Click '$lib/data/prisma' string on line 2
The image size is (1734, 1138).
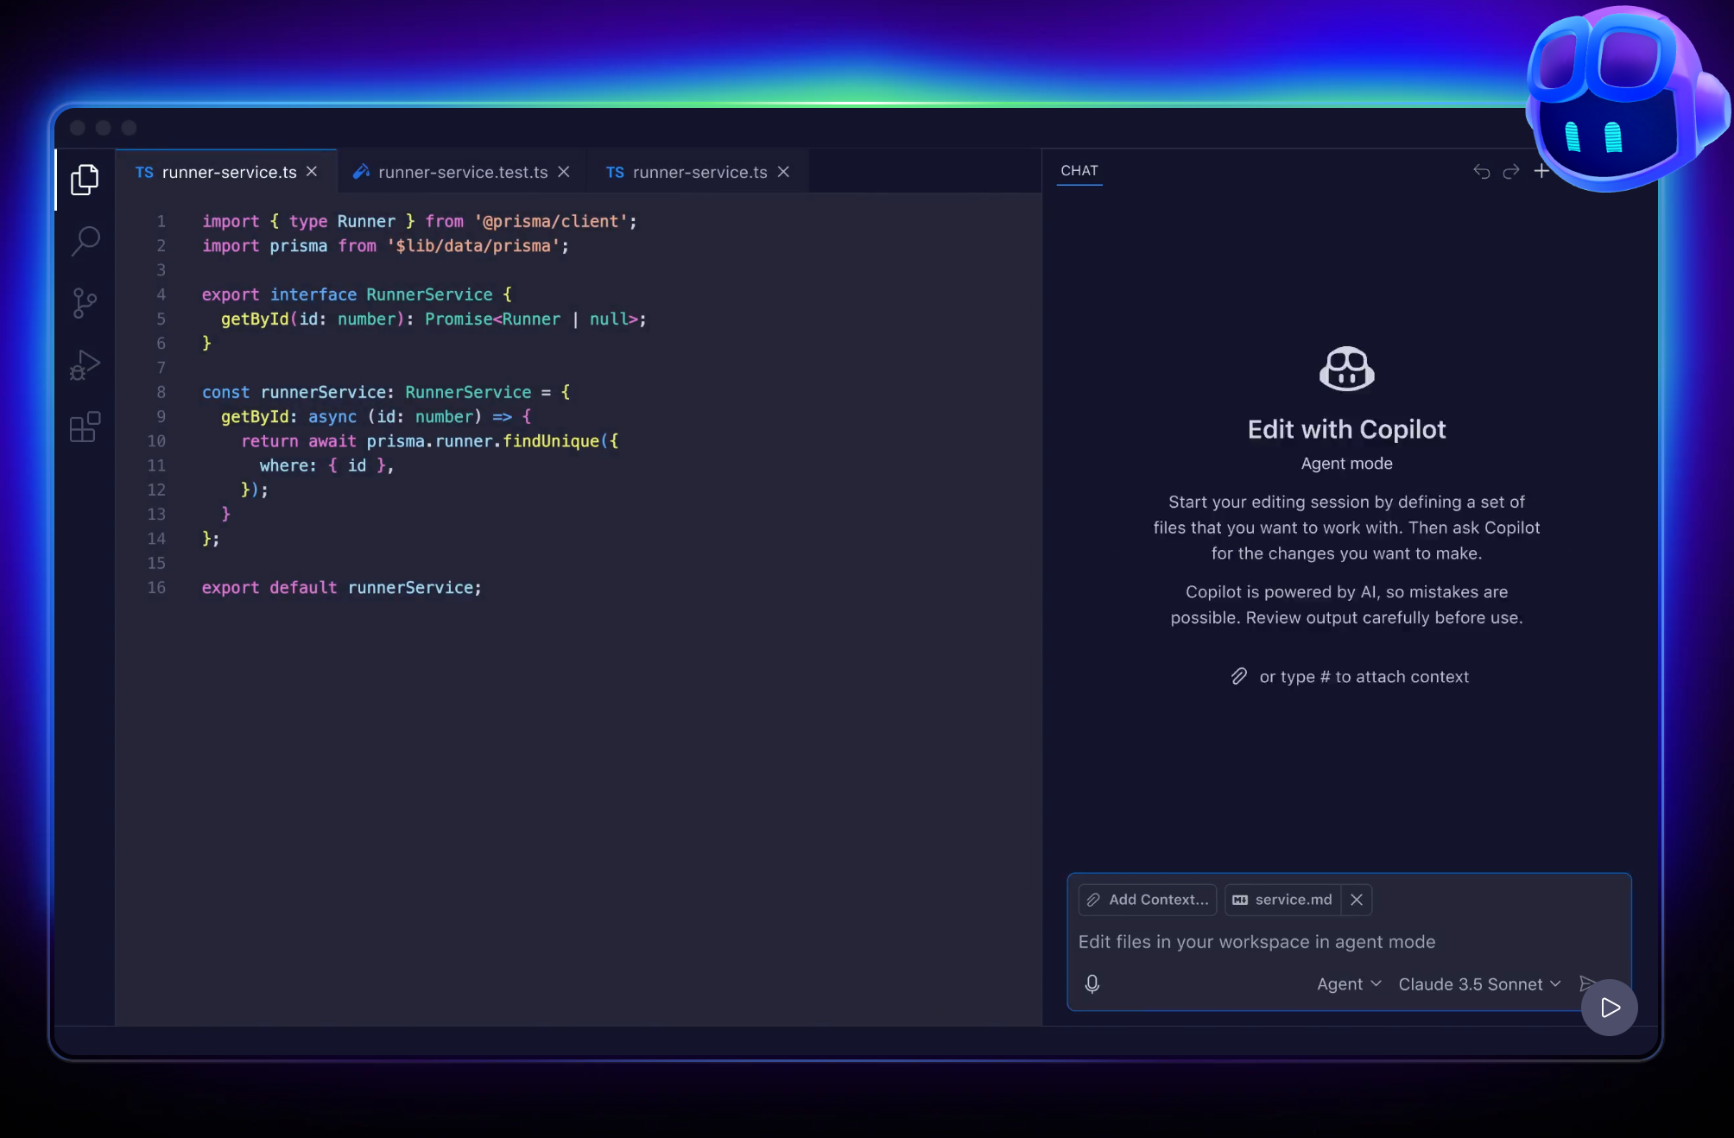click(x=473, y=246)
